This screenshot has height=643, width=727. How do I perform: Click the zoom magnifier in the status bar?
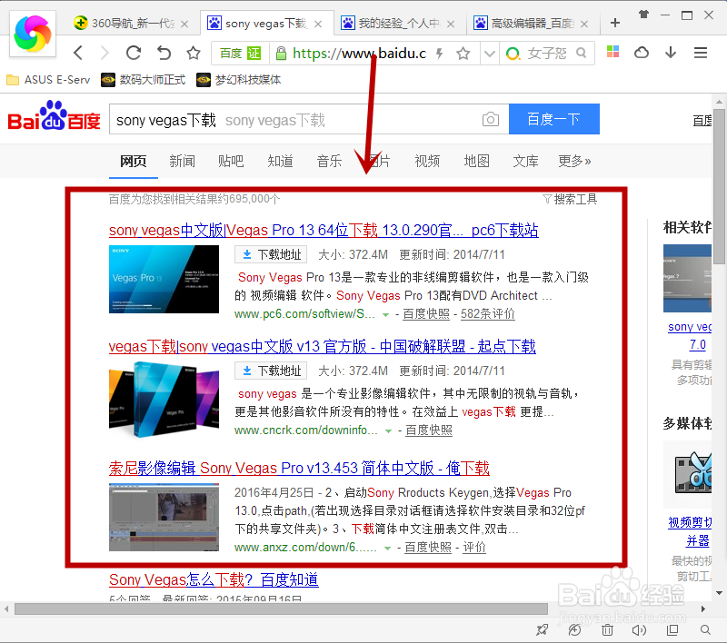pos(705,630)
